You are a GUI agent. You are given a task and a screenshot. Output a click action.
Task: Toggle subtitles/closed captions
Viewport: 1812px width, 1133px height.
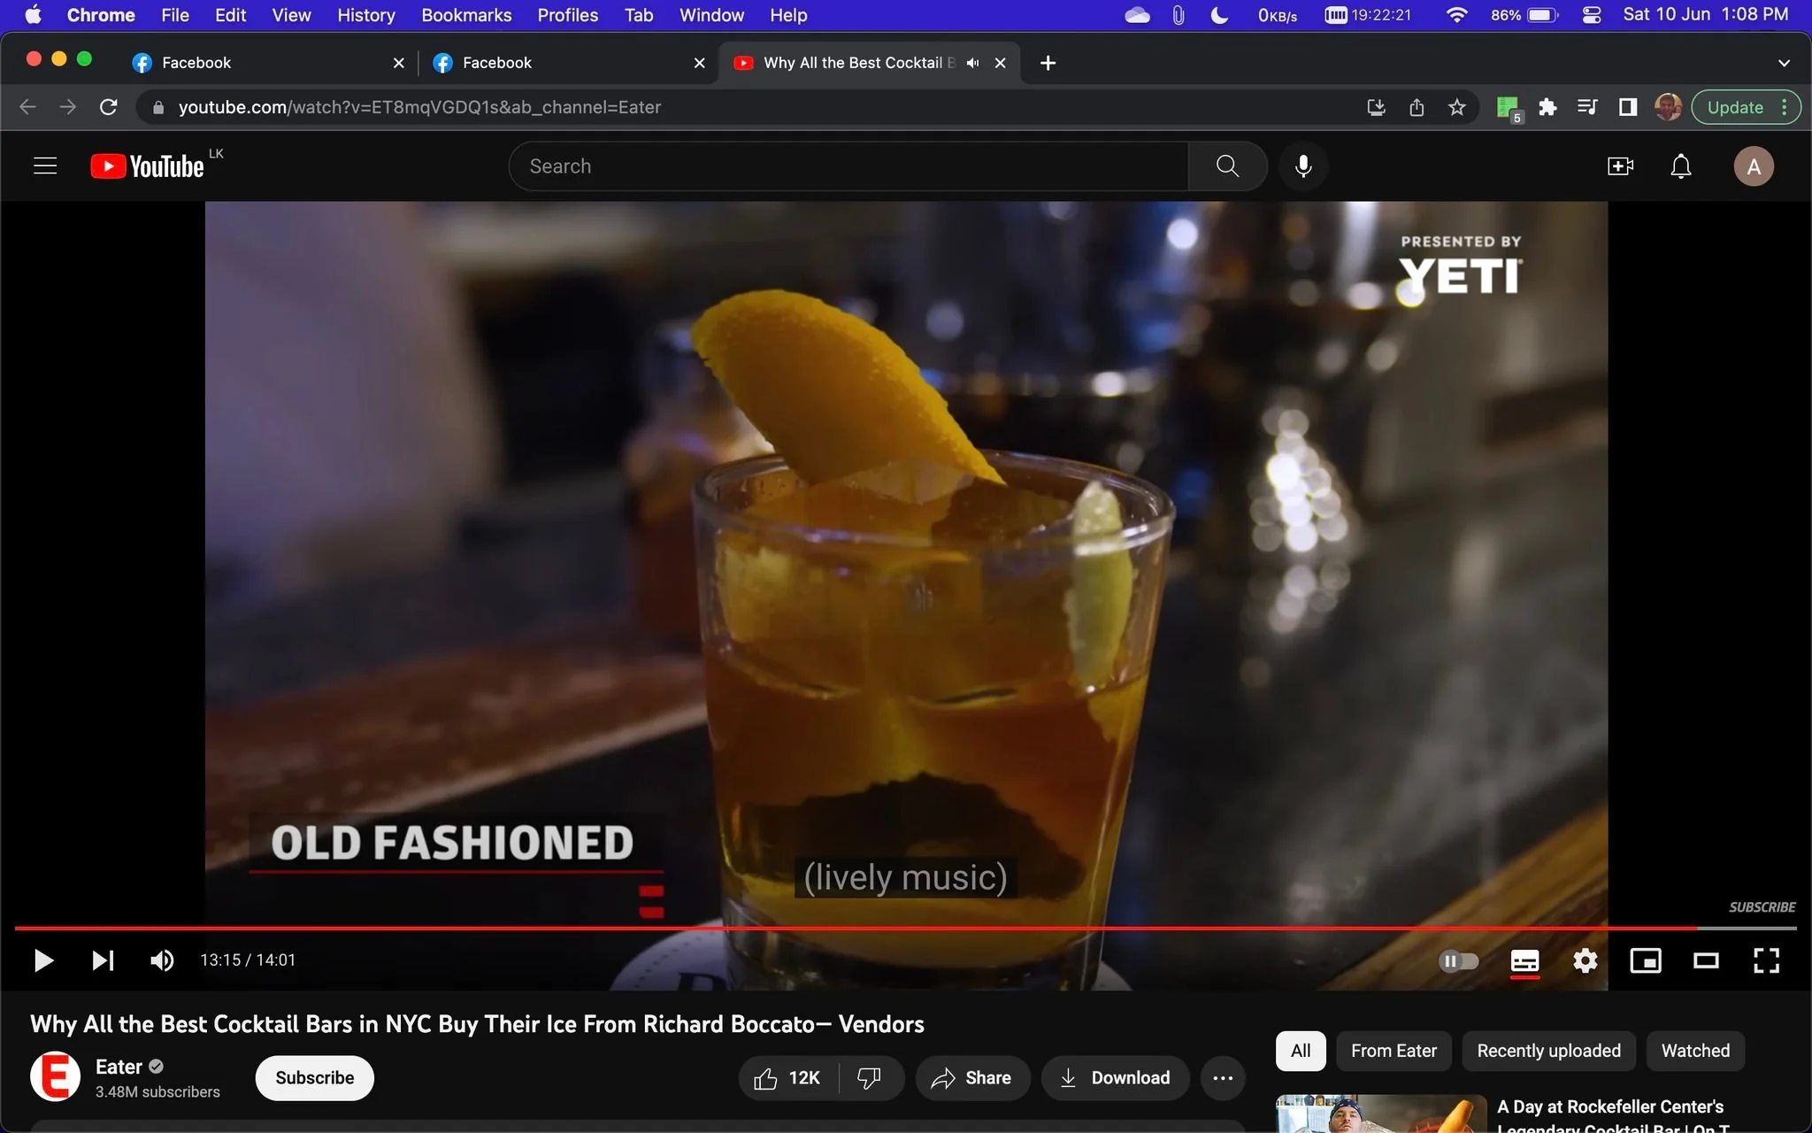click(x=1524, y=960)
